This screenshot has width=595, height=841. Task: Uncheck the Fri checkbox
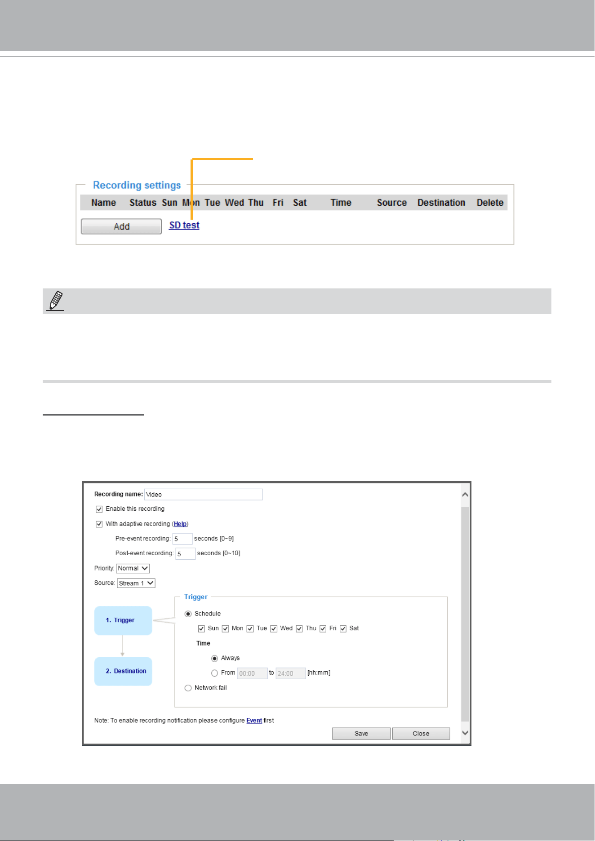click(x=323, y=629)
